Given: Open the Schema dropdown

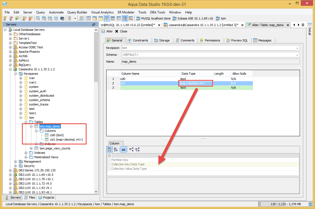Looking at the screenshot, I should coord(297,55).
